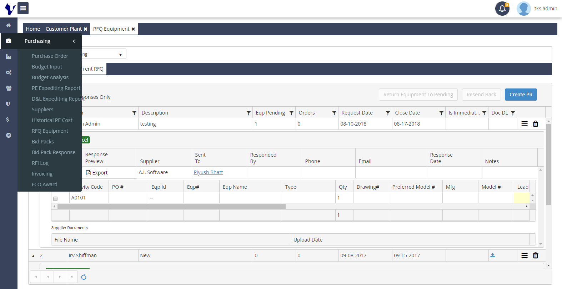The image size is (562, 289).
Task: Delete the Irv Shiffman RFQ row
Action: click(x=536, y=255)
